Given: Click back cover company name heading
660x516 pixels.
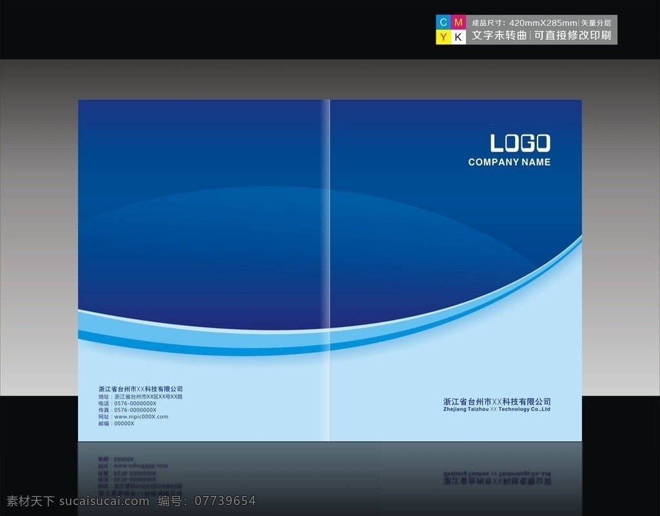Looking at the screenshot, I should tap(141, 389).
